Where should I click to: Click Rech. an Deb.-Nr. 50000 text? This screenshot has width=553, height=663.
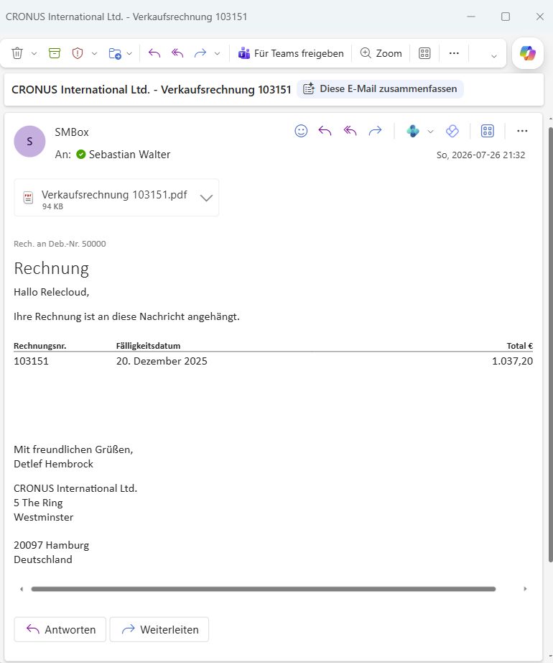(60, 244)
